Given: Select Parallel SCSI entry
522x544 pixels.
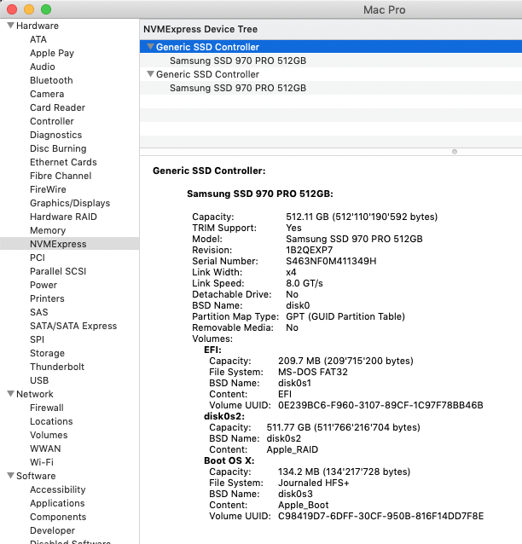Looking at the screenshot, I should (x=58, y=271).
